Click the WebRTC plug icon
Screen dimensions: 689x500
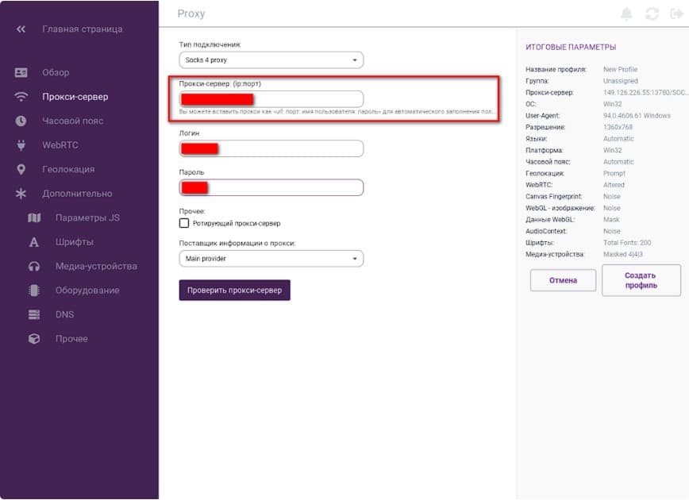click(x=21, y=145)
